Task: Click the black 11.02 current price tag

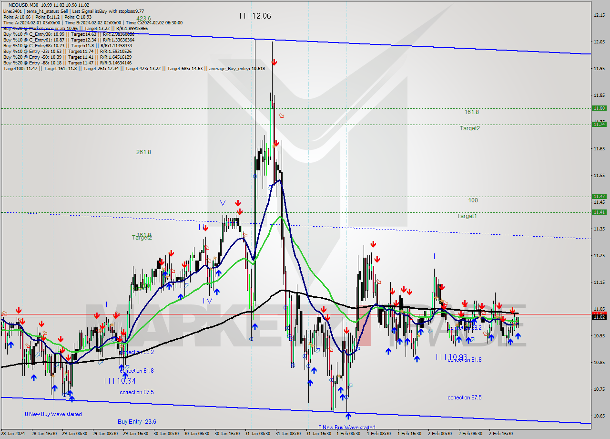Action: 599,317
